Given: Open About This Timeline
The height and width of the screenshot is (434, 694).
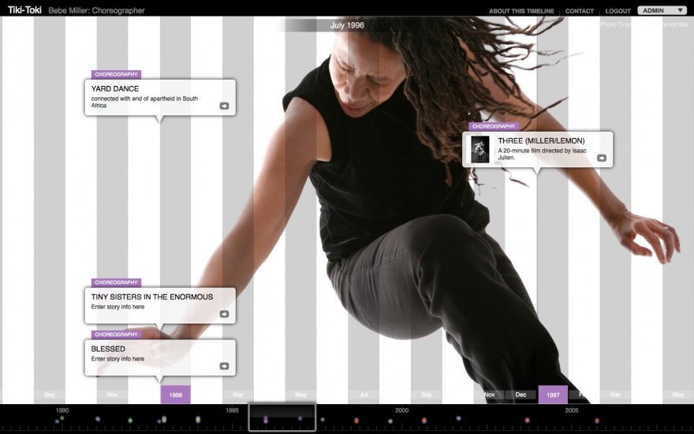Looking at the screenshot, I should (521, 11).
